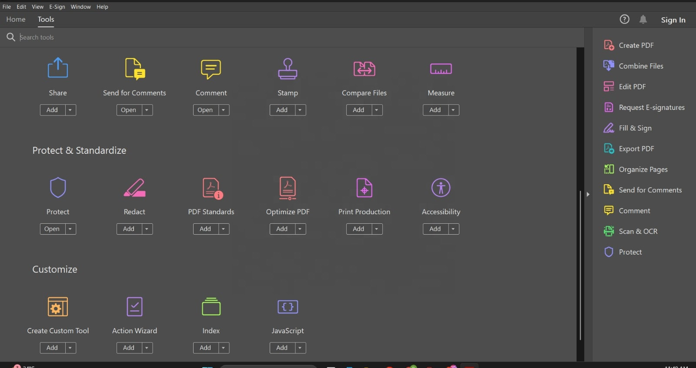Open the help question mark icon

click(x=624, y=20)
